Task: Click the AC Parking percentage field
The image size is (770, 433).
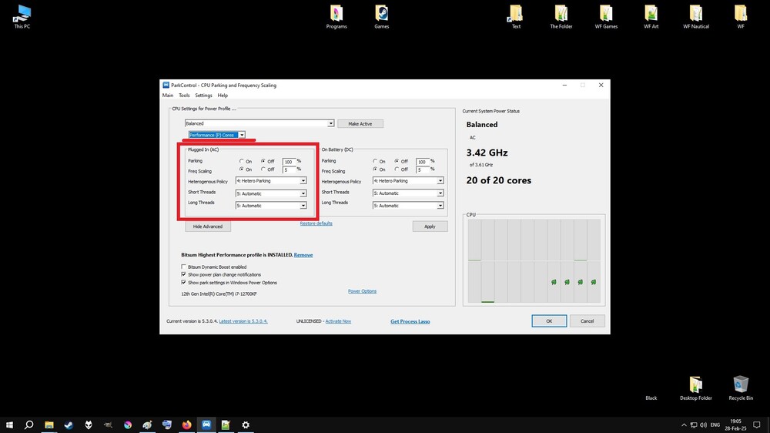Action: tap(289, 162)
